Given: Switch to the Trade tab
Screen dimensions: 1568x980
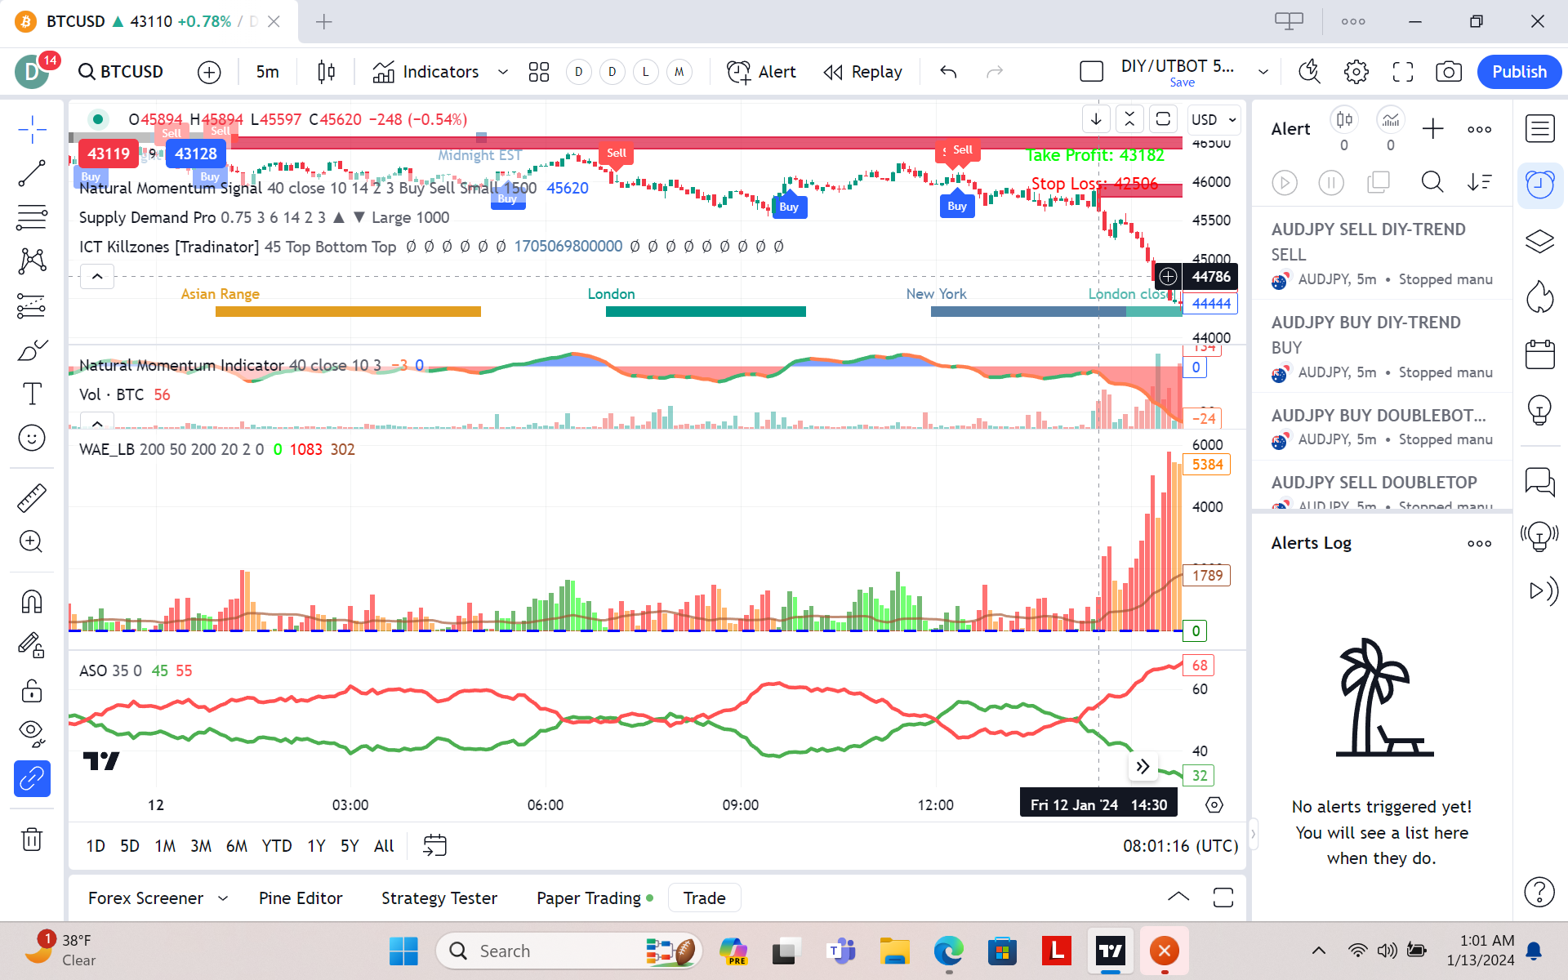Looking at the screenshot, I should (704, 898).
